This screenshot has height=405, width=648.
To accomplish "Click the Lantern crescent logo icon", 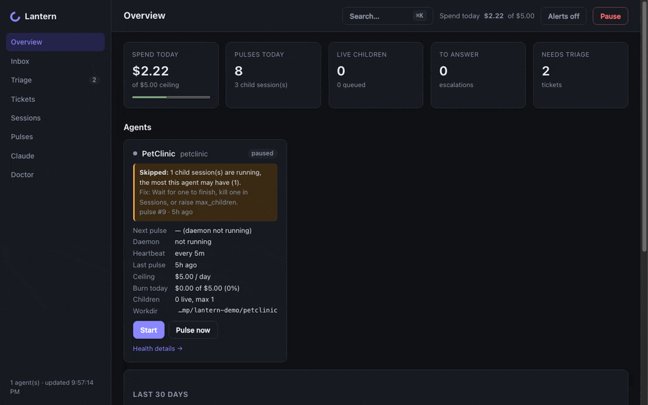I will click(16, 16).
